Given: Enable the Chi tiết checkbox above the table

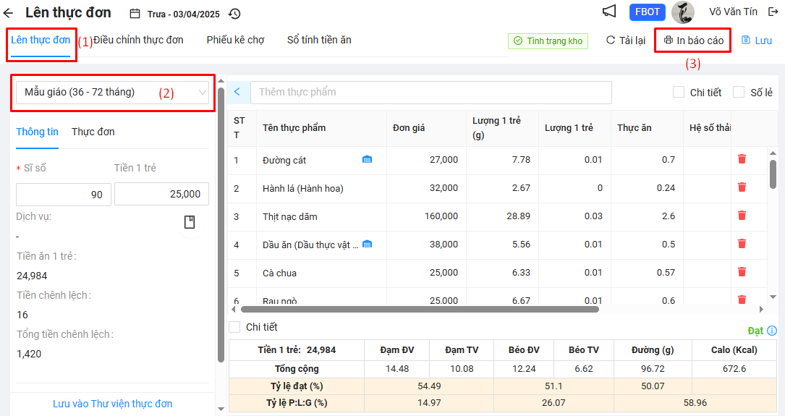Looking at the screenshot, I should click(x=679, y=92).
